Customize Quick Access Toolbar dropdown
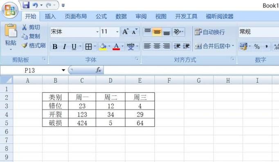 [x=63, y=6]
